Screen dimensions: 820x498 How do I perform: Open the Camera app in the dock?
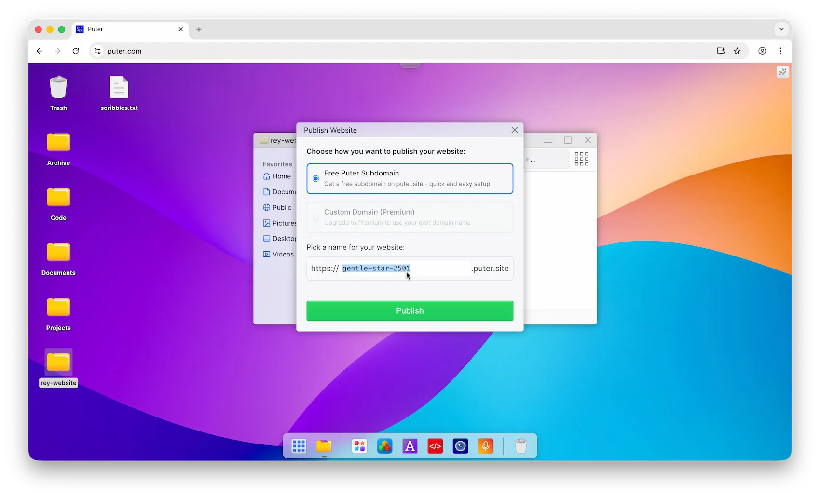point(460,446)
